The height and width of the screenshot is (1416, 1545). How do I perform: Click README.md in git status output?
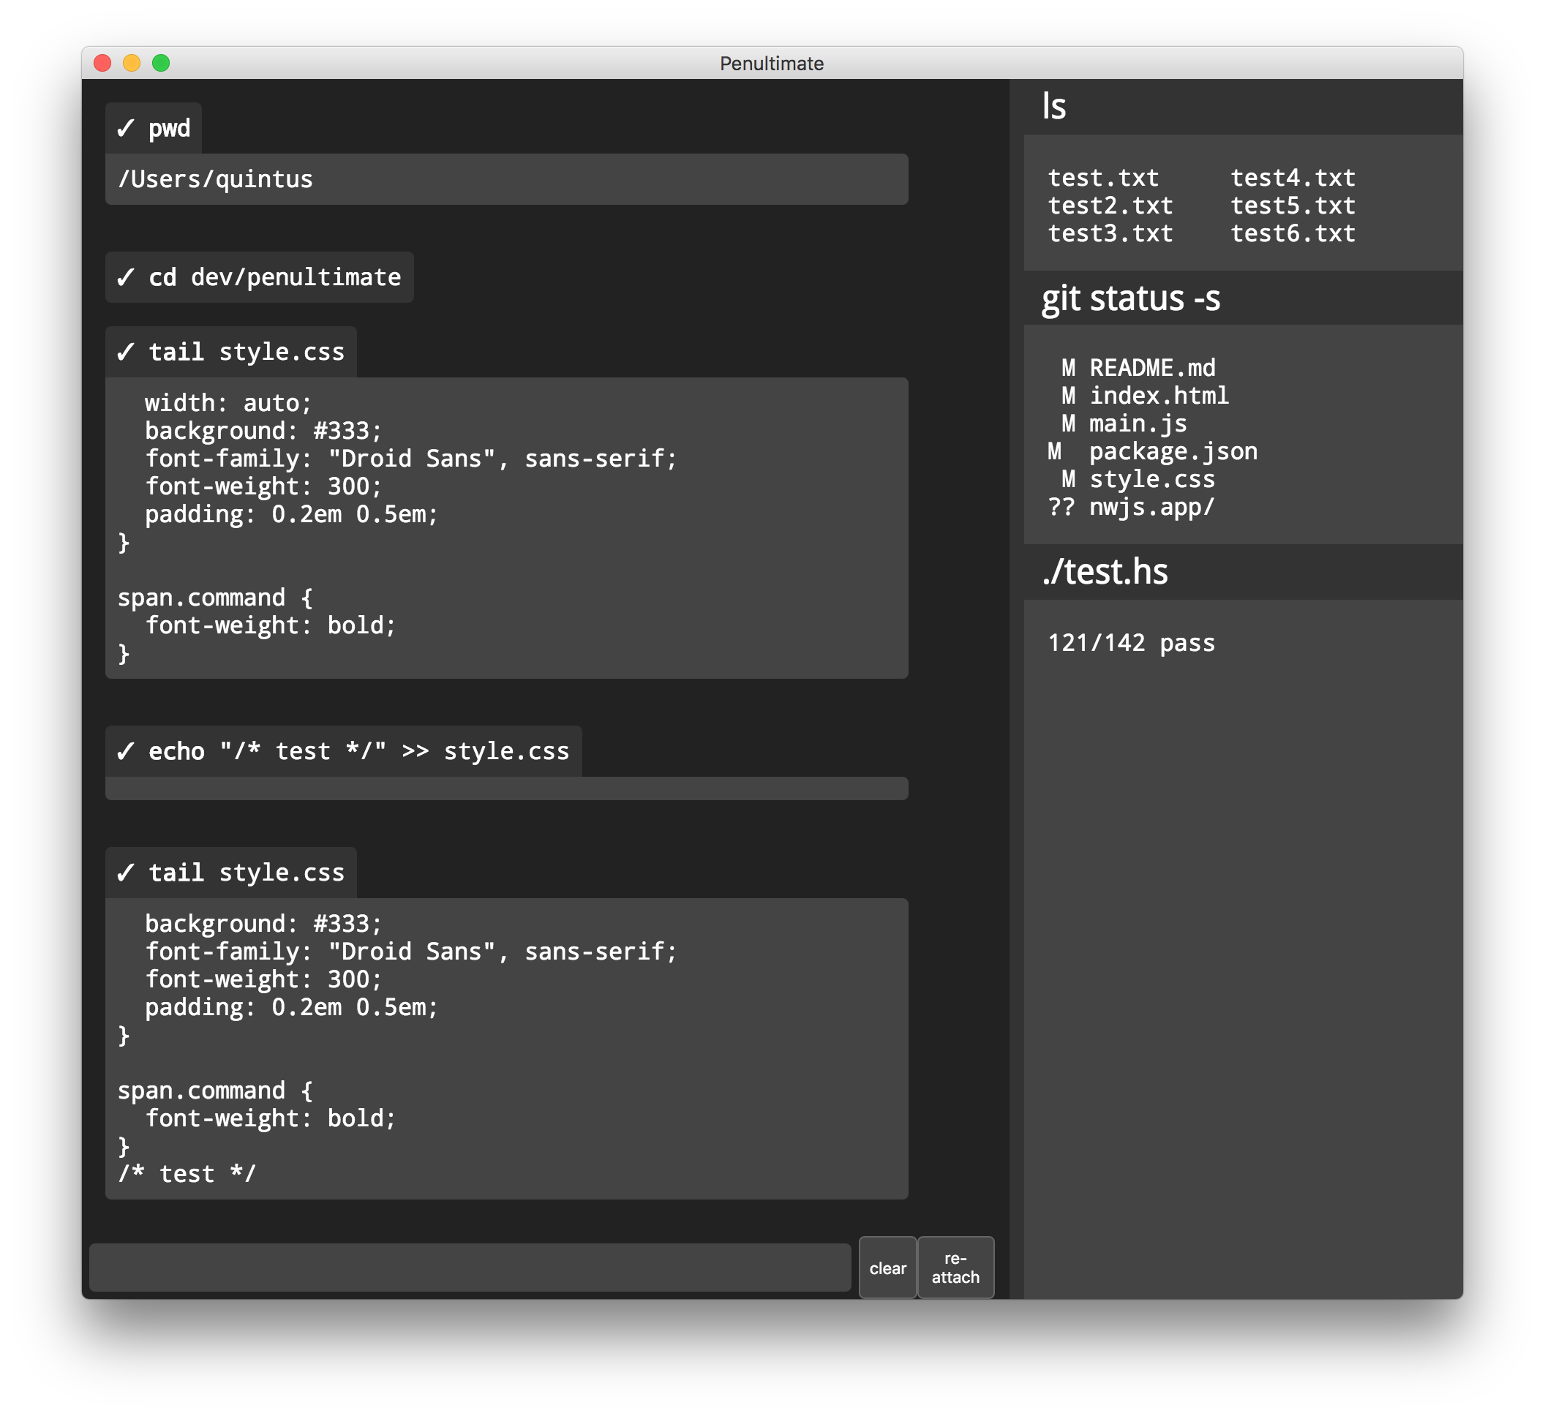coord(1152,368)
